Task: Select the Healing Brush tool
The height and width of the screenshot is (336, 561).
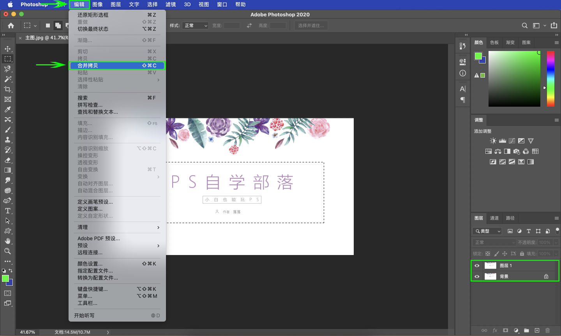Action: coord(8,120)
